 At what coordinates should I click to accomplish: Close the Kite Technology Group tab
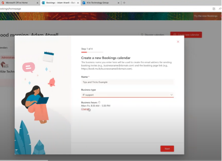[118, 3]
